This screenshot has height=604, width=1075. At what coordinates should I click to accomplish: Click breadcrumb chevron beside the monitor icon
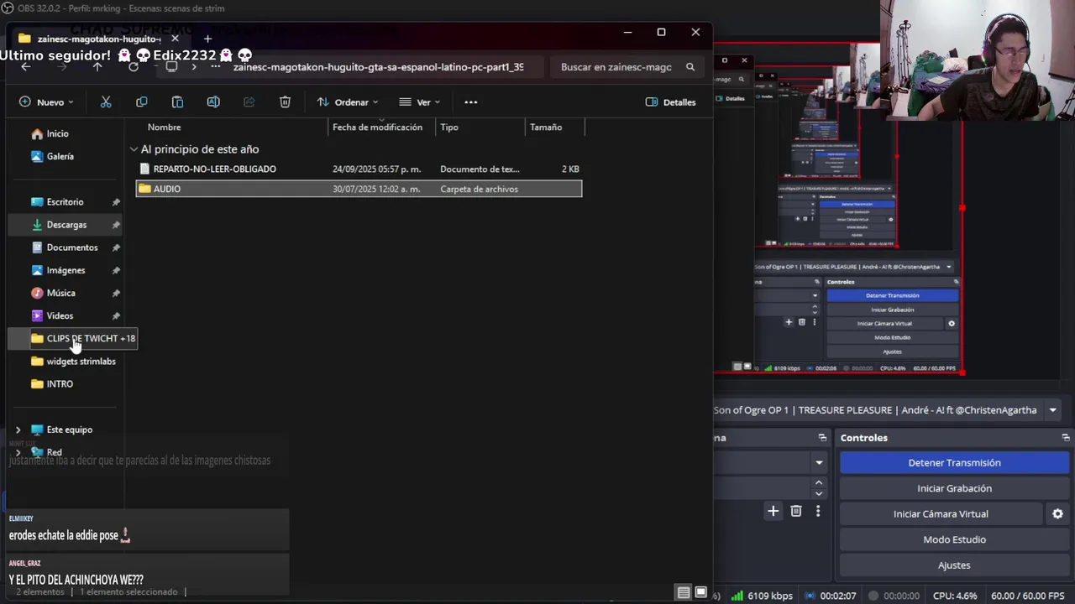click(x=194, y=67)
